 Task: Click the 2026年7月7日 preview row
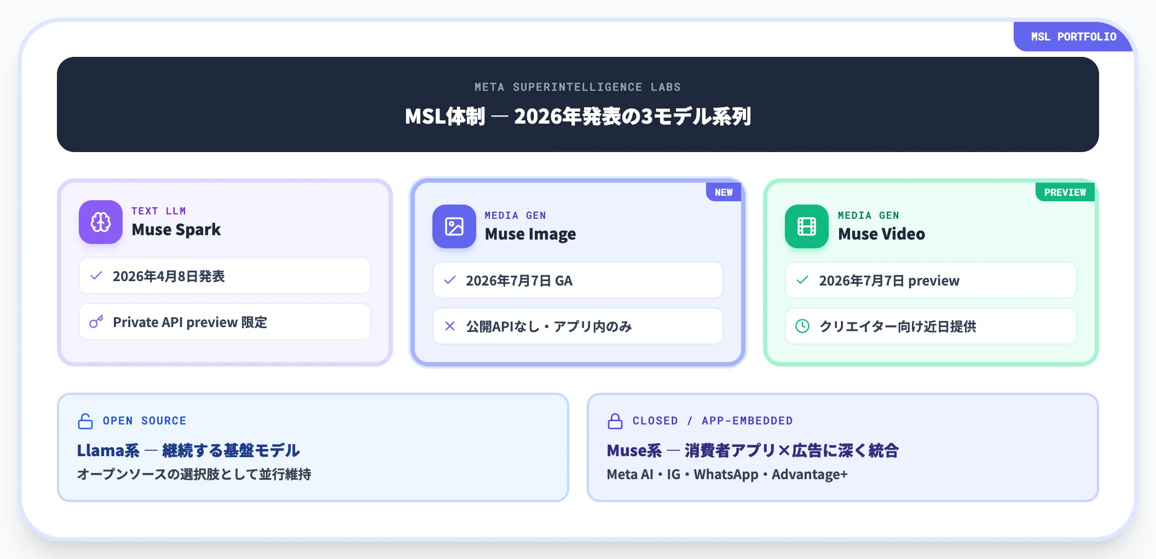click(931, 280)
